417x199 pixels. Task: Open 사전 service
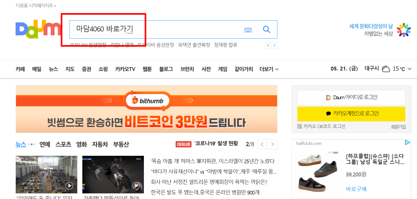[x=206, y=69]
